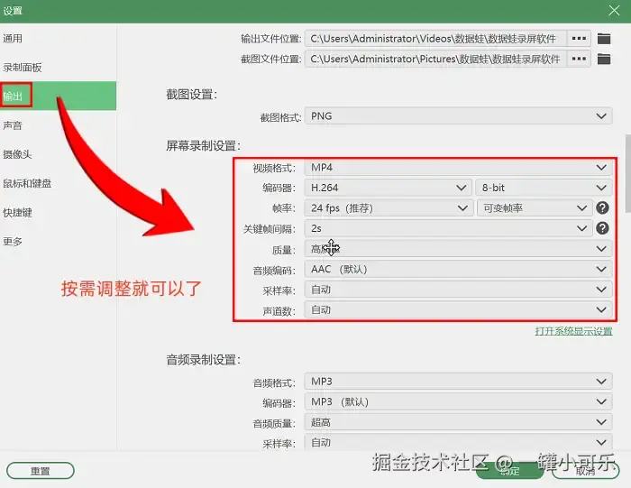The height and width of the screenshot is (488, 631).
Task: Open the 更多 settings section
Action: click(58, 241)
